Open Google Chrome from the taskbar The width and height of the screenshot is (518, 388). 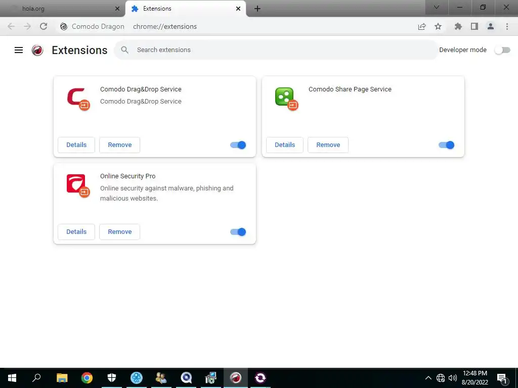[87, 378]
